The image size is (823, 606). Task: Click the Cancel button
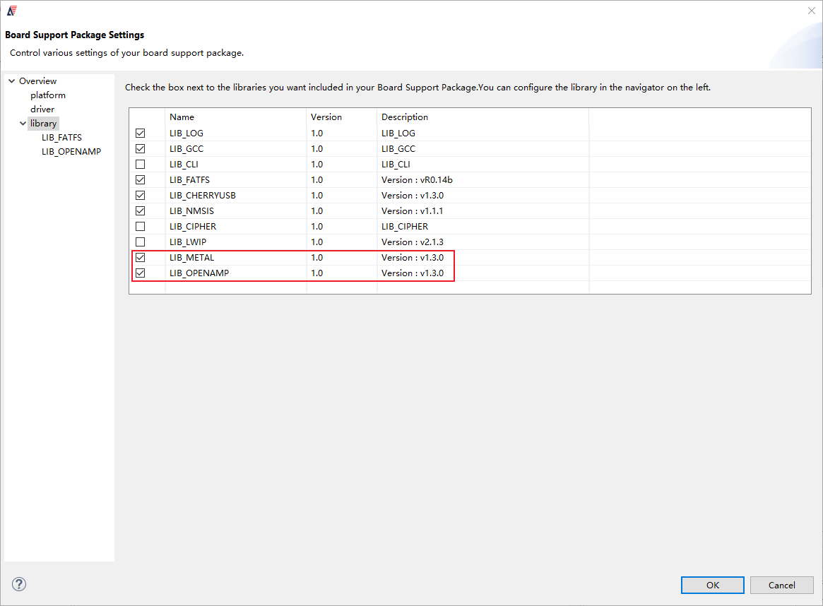click(781, 585)
